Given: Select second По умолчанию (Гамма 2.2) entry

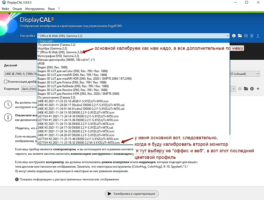Looking at the screenshot, I should tap(133, 97).
